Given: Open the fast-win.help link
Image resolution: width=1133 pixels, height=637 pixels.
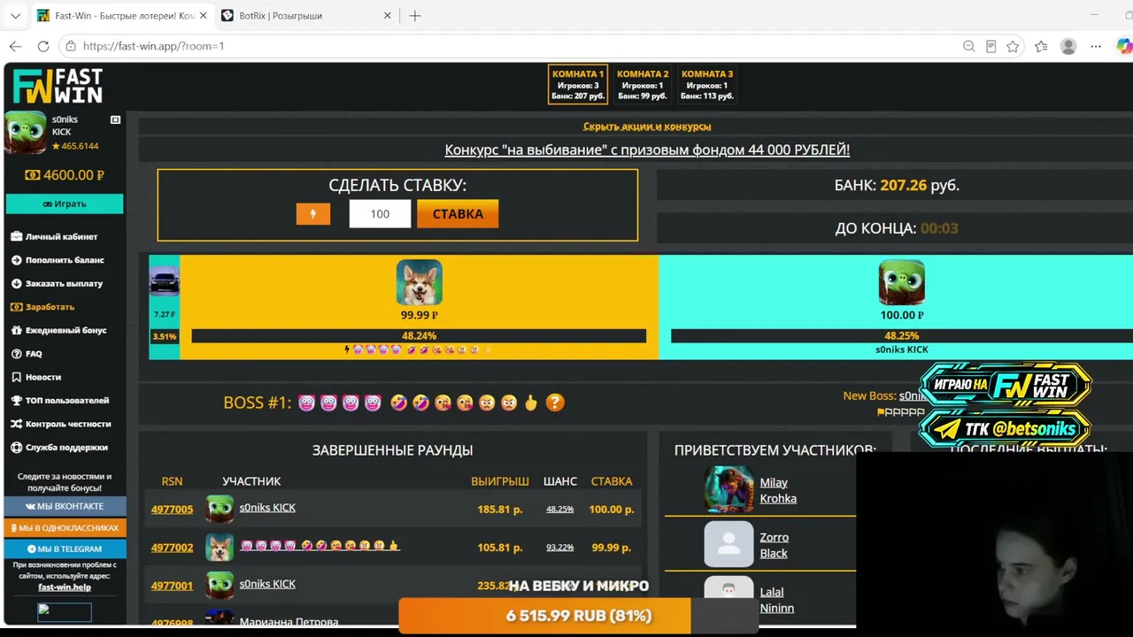Looking at the screenshot, I should pyautogui.click(x=65, y=587).
